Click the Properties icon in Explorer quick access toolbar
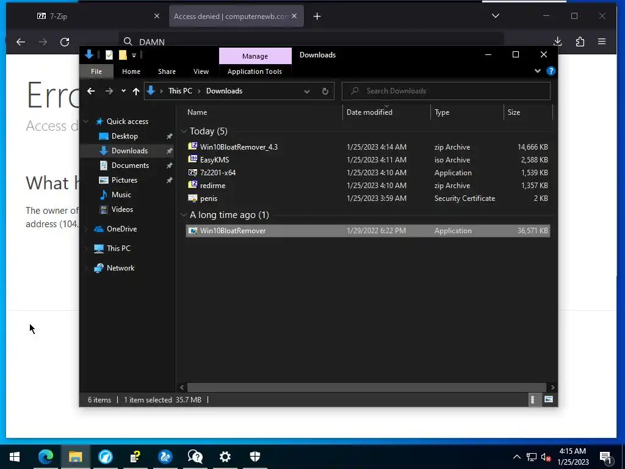This screenshot has height=469, width=625. click(x=109, y=55)
